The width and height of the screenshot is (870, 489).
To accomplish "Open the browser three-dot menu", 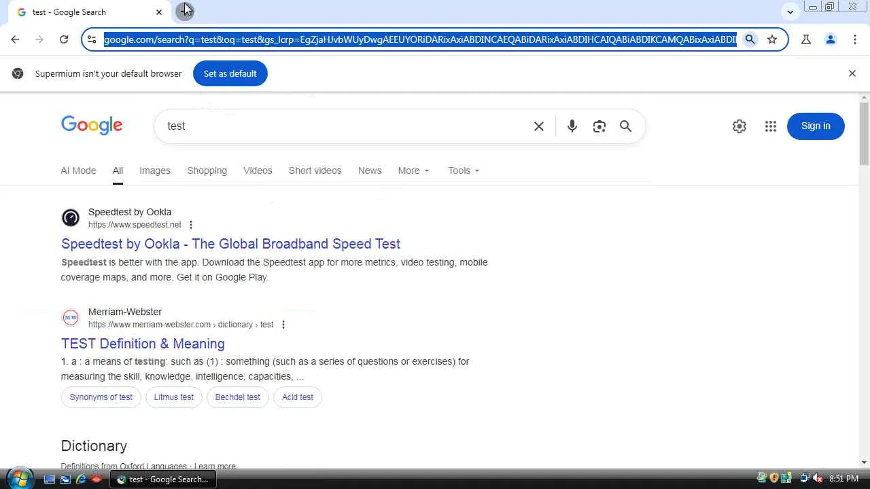I will [x=855, y=39].
